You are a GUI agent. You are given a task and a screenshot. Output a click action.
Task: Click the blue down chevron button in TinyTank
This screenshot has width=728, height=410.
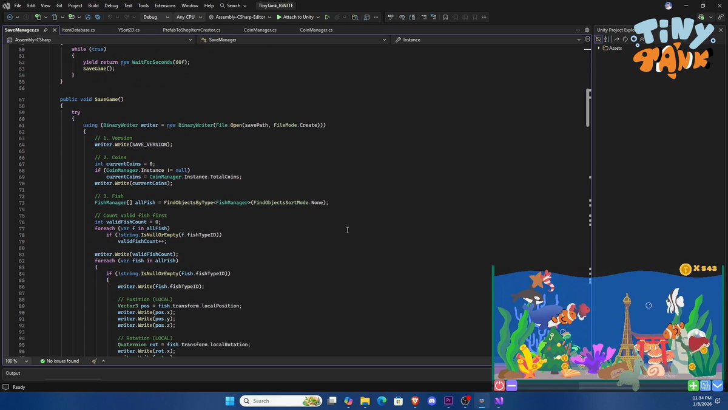[718, 385]
